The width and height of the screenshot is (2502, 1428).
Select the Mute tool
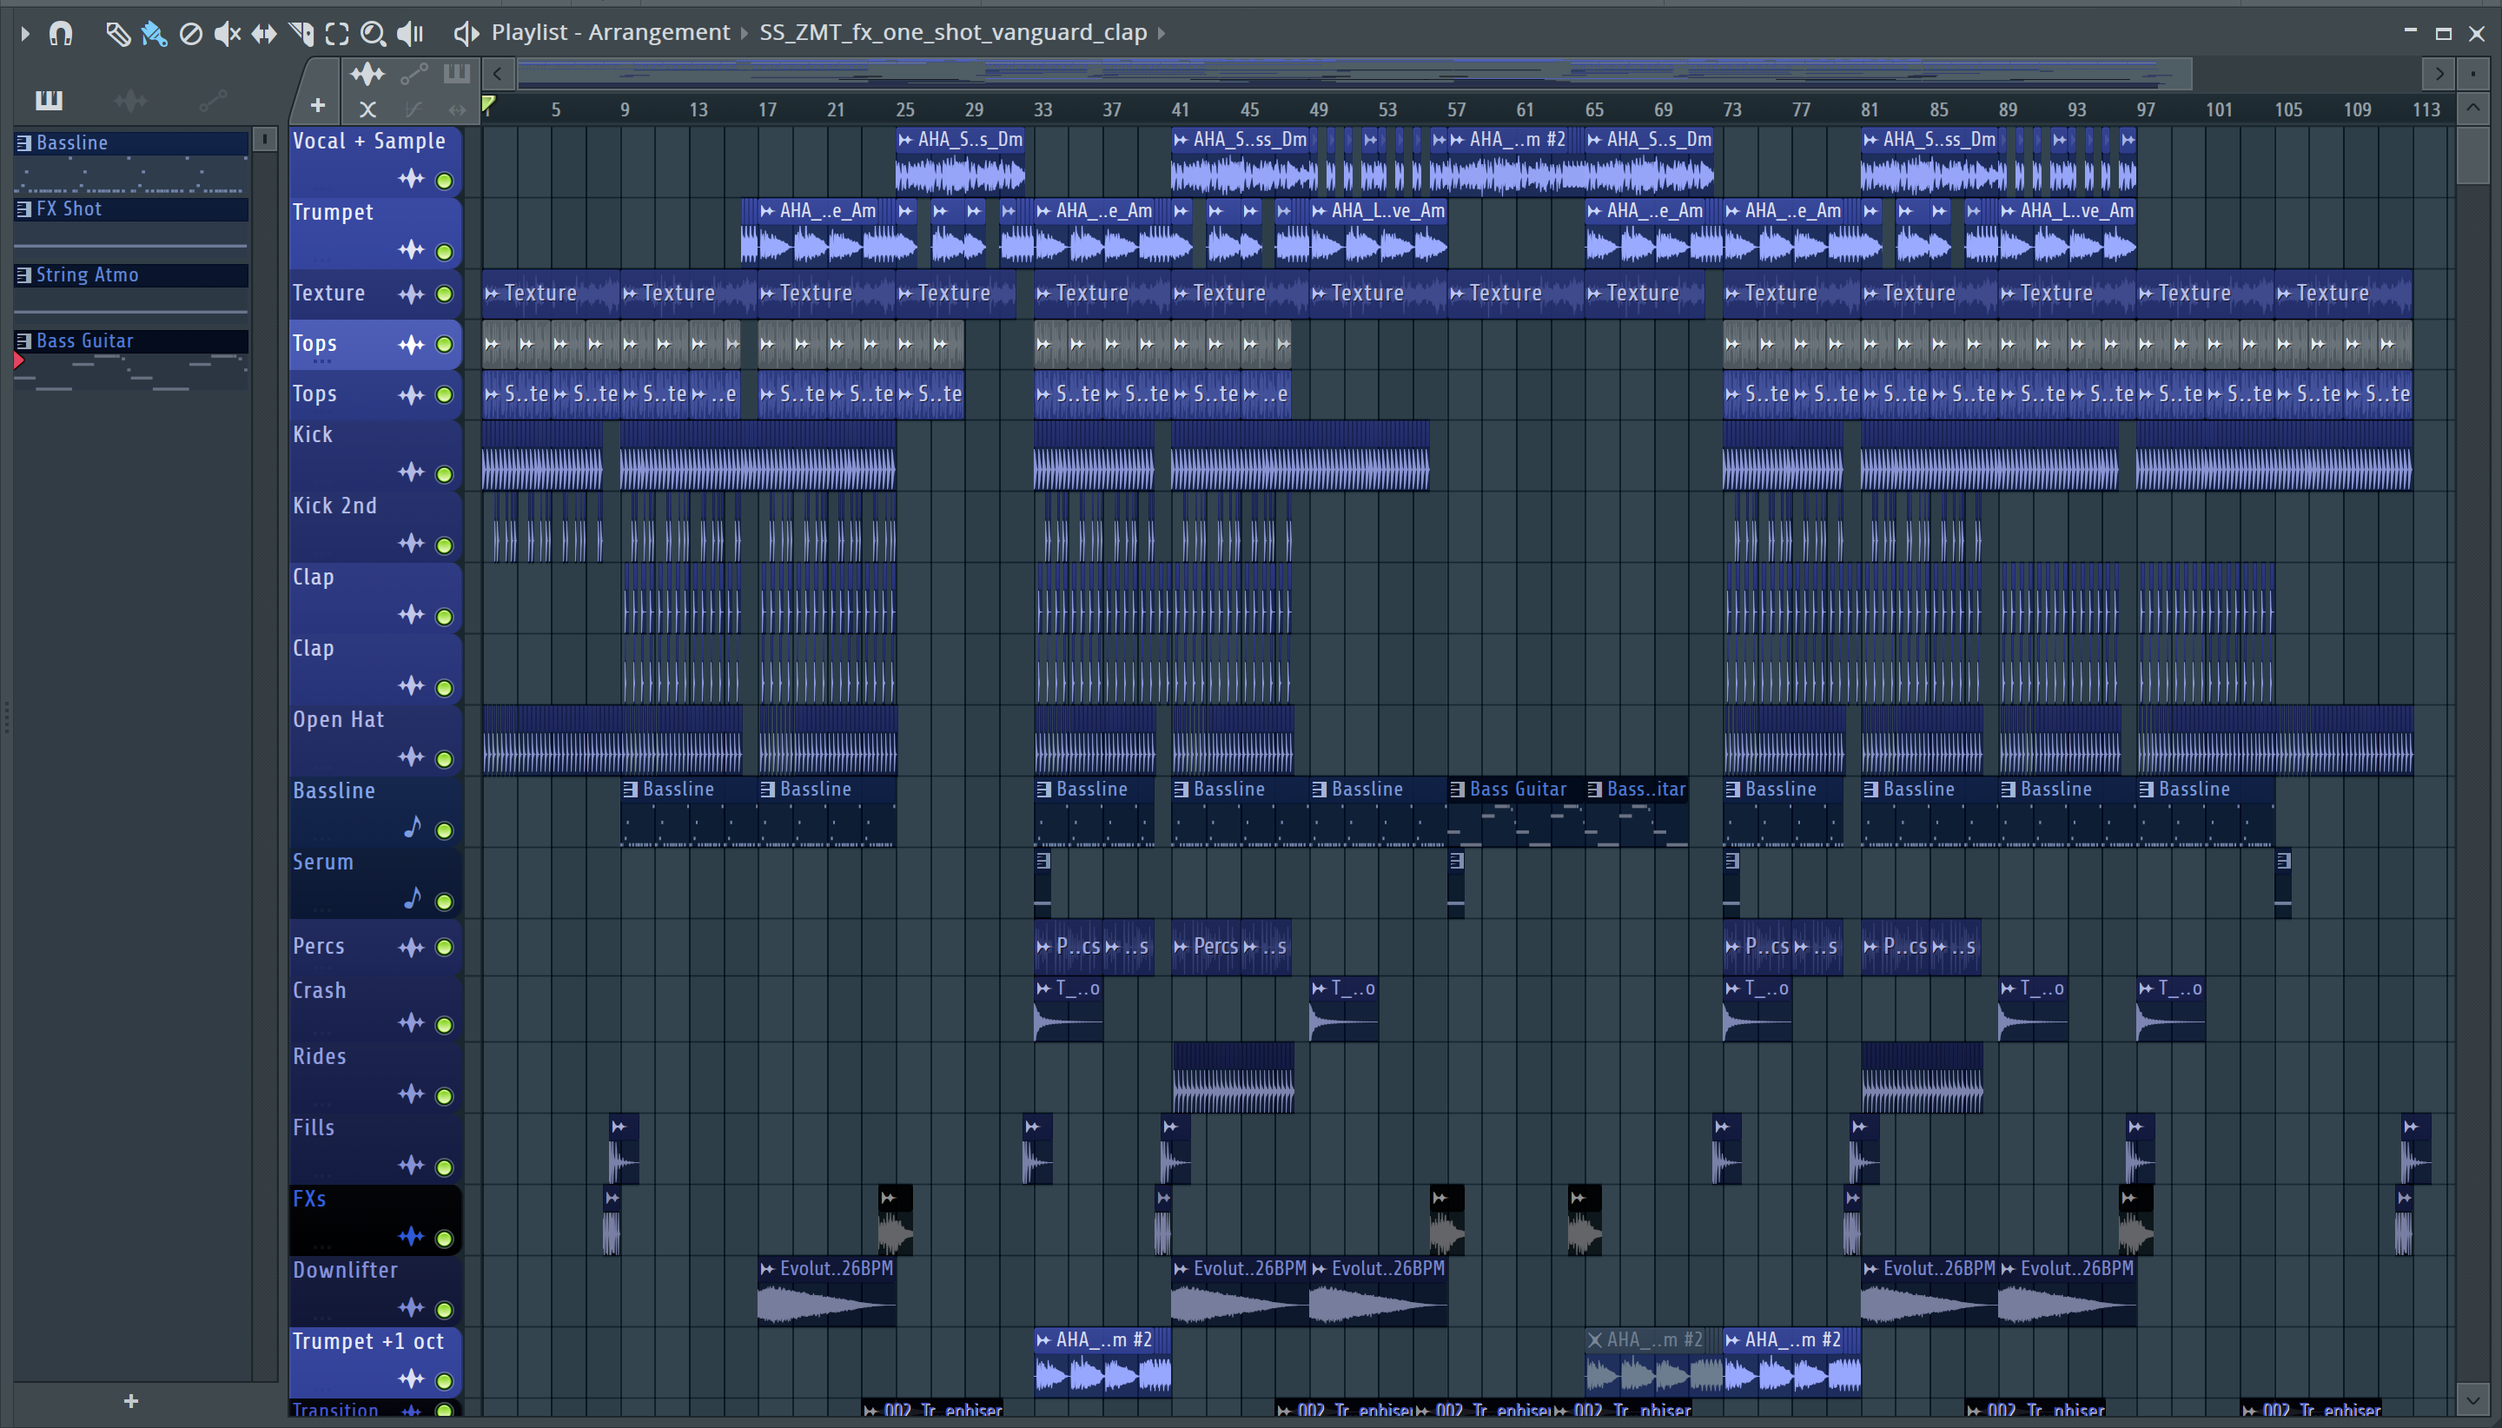pos(227,35)
